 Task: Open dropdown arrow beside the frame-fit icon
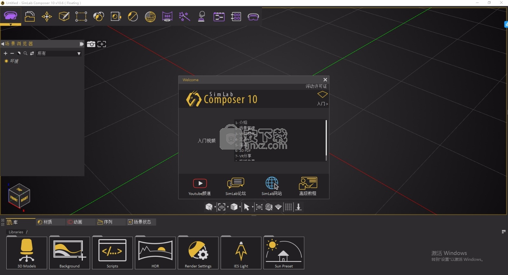coord(228,207)
